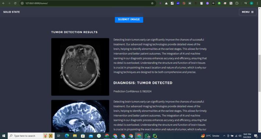Launch Microsoft Edge from the taskbar
The width and height of the screenshot is (261, 139).
pyautogui.click(x=67, y=136)
